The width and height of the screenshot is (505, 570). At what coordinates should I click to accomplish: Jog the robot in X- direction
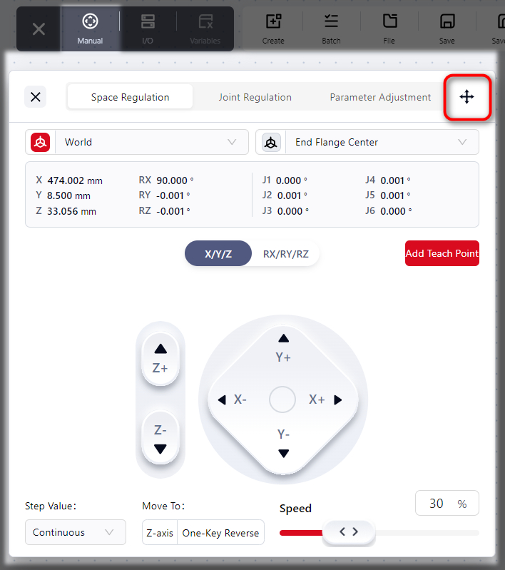coord(232,399)
